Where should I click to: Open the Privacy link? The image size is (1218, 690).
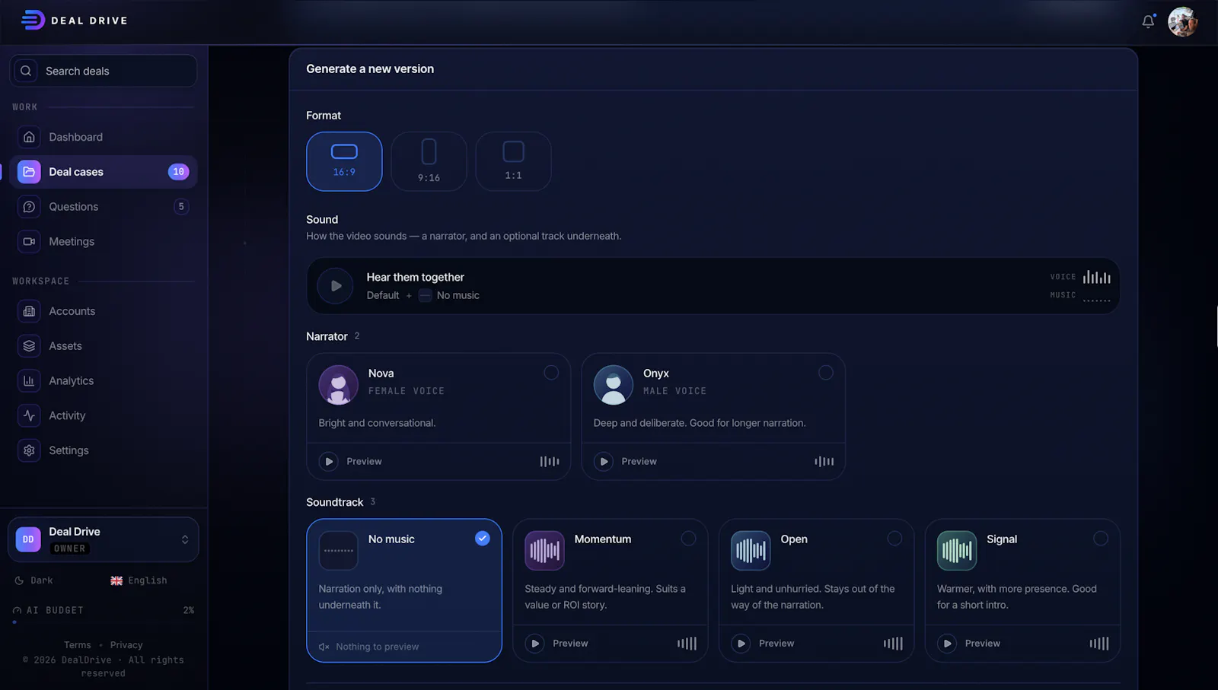pyautogui.click(x=126, y=645)
